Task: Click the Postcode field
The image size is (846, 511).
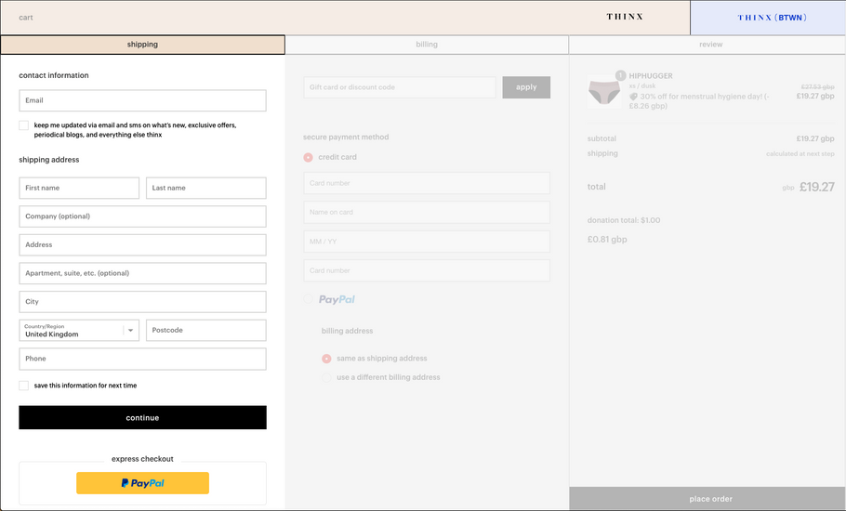Action: 205,330
